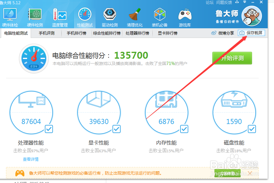Open the 驱动检测 driver detection icon
This screenshot has width=274, height=183.
click(110, 17)
